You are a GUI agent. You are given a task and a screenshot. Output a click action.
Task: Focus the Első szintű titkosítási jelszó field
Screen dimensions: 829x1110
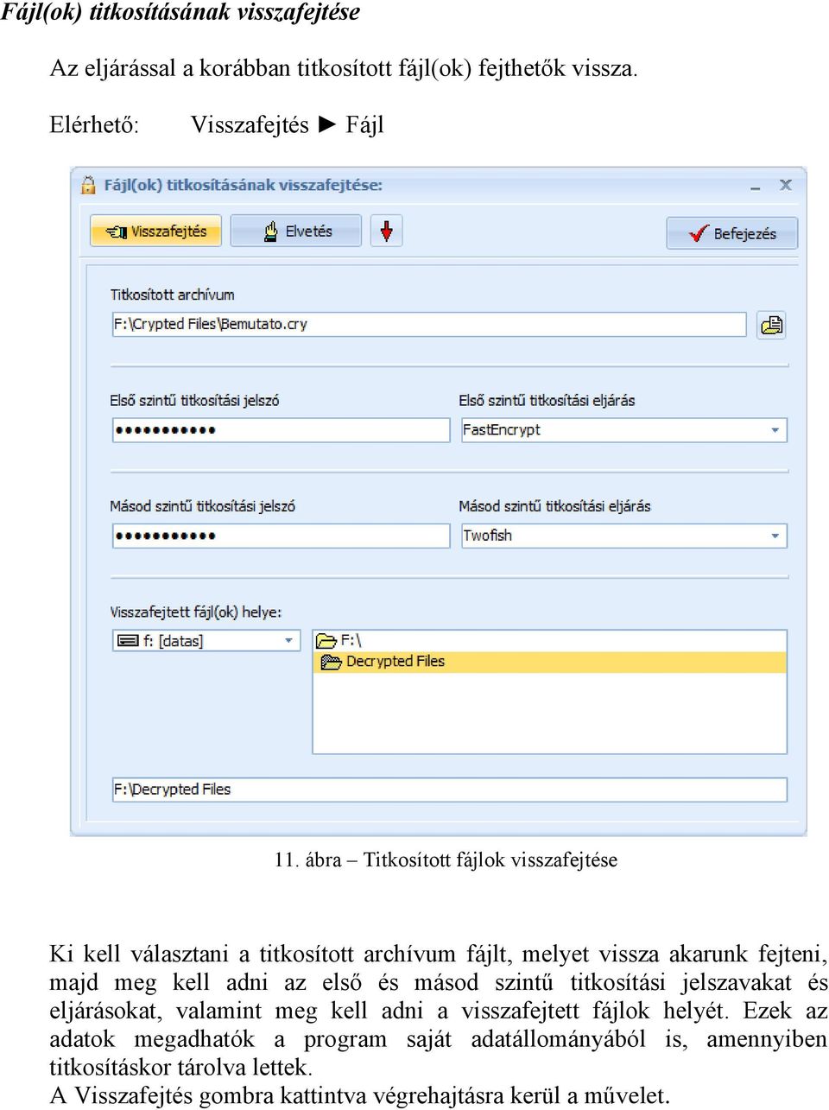282,430
